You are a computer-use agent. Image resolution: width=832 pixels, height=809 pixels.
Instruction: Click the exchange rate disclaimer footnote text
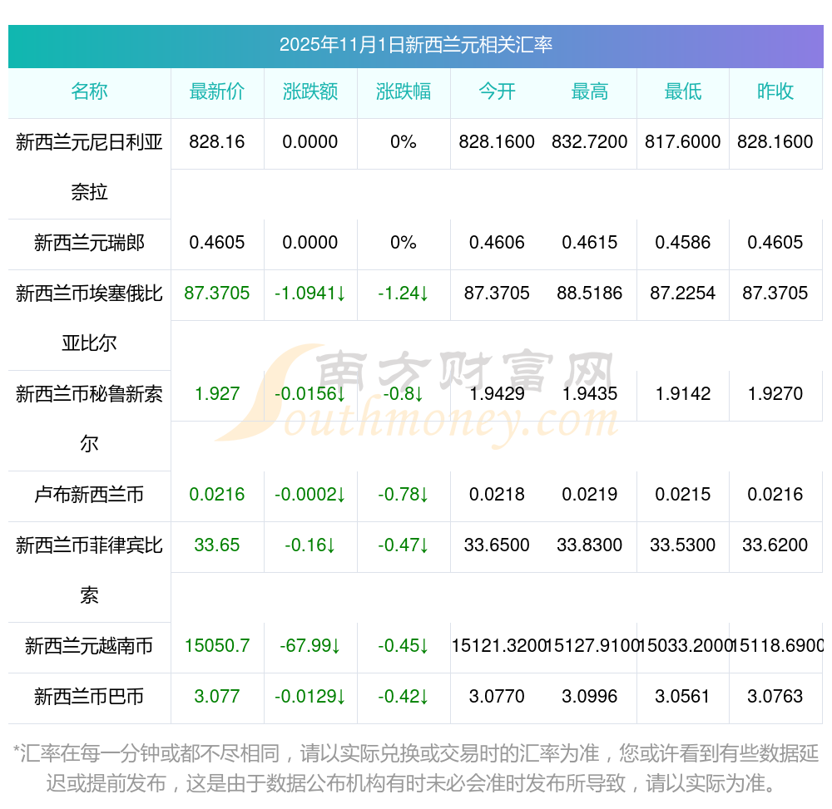click(x=416, y=768)
